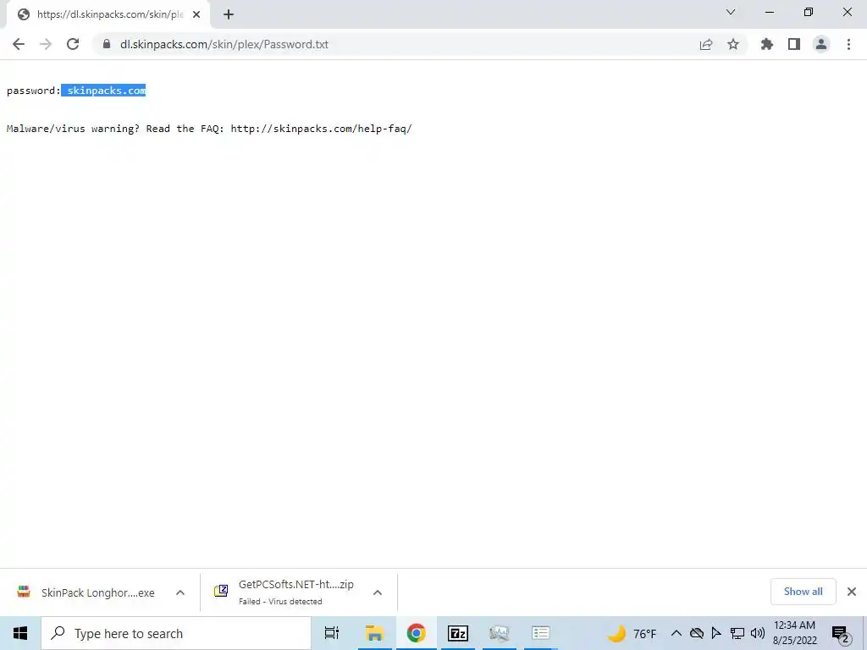Expand options for SkinPack Longhor....exe download
867x650 pixels.
coord(180,592)
